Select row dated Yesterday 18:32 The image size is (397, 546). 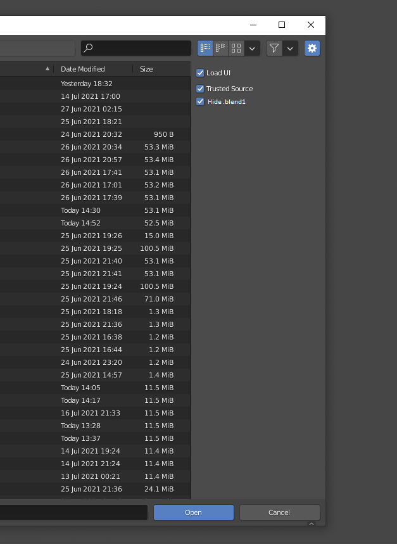pyautogui.click(x=95, y=84)
